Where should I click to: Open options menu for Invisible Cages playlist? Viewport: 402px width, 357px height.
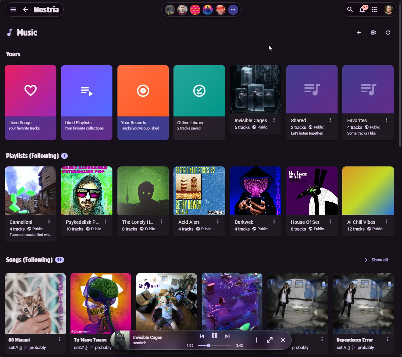pos(274,120)
